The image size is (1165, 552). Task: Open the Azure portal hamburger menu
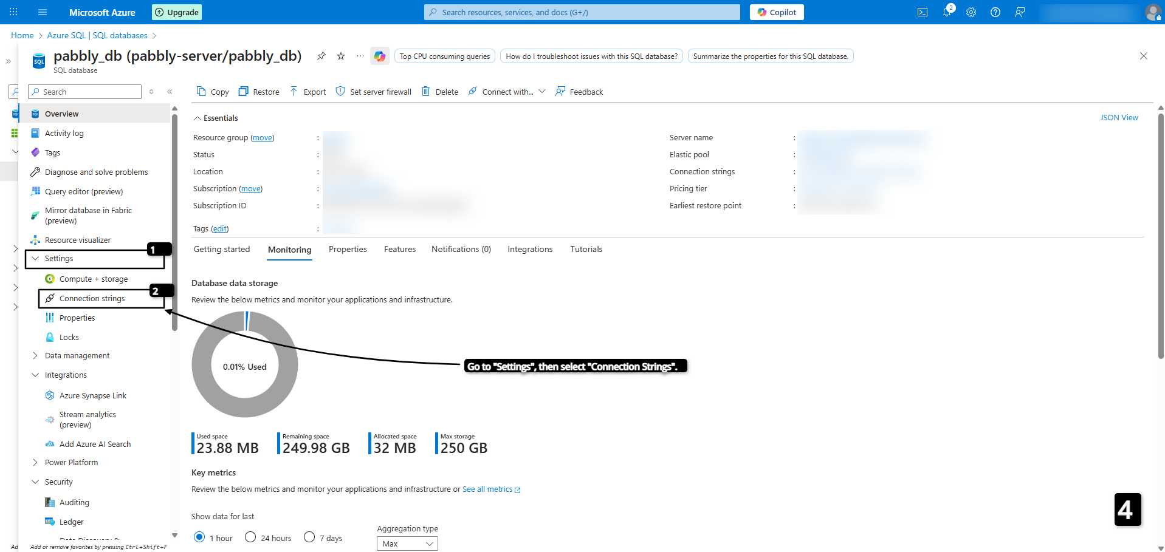pyautogui.click(x=42, y=12)
